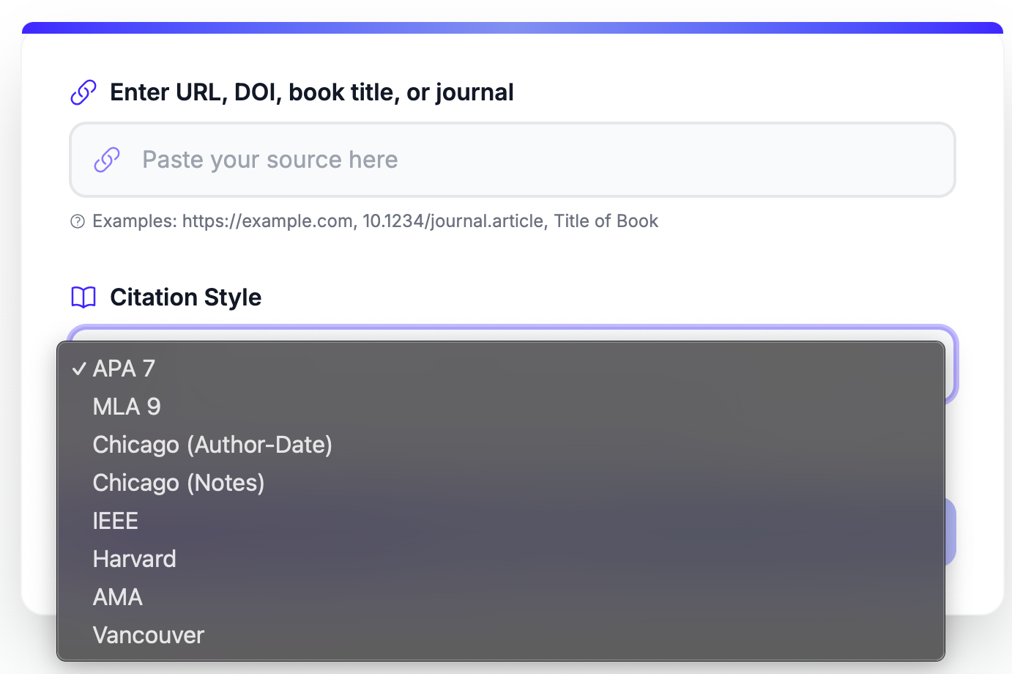Choose MLA 9 from the dropdown

point(501,407)
